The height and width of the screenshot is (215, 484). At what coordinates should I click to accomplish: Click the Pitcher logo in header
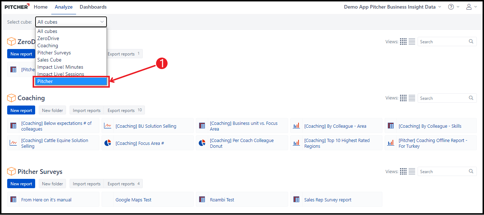pyautogui.click(x=17, y=7)
